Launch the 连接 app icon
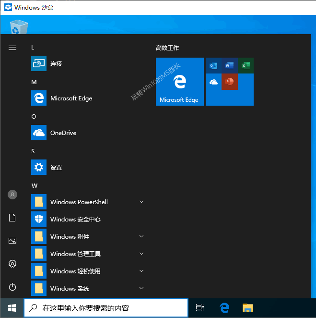This screenshot has width=316, height=318. tap(39, 63)
